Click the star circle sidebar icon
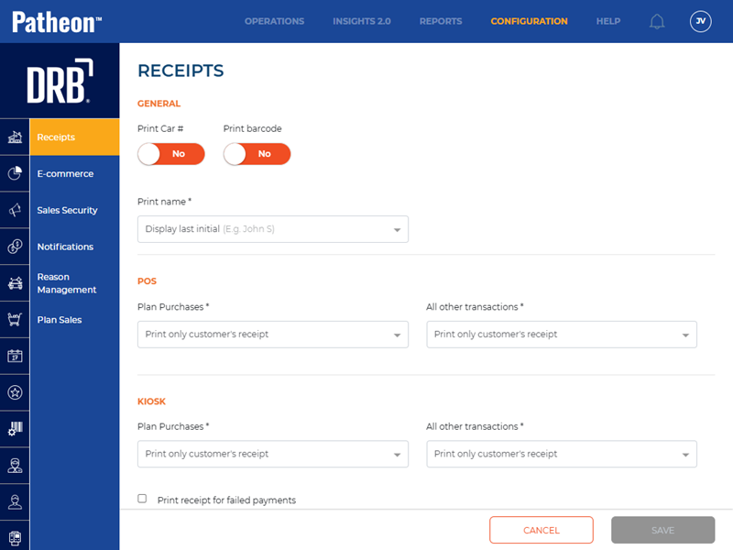 [15, 392]
